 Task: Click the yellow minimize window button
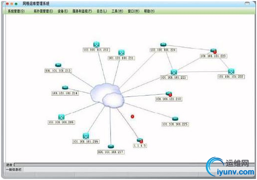pos(12,3)
